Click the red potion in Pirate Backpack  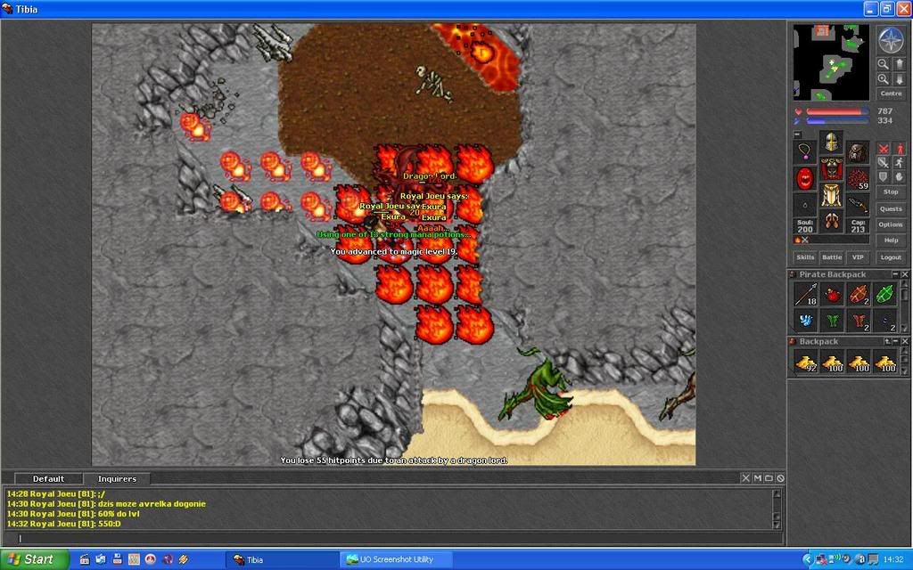tap(833, 294)
